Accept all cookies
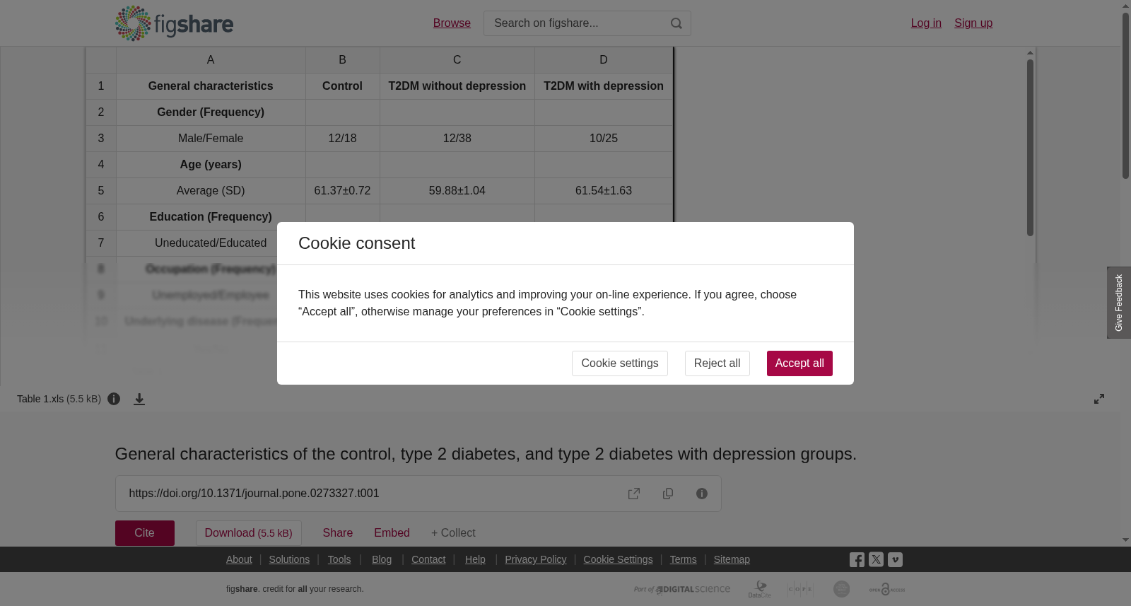This screenshot has width=1131, height=606. click(x=799, y=363)
